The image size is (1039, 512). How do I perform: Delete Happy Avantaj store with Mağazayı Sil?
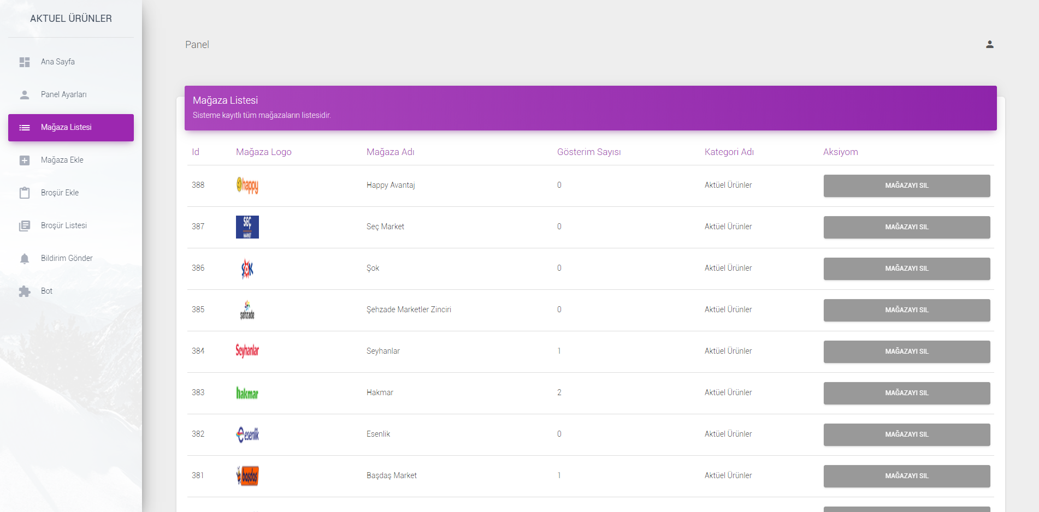(907, 186)
